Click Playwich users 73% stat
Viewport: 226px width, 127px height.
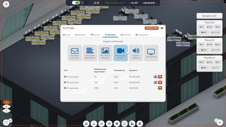coord(203,50)
